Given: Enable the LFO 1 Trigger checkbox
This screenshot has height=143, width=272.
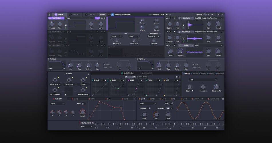Looking at the screenshot, I should coord(150,108).
